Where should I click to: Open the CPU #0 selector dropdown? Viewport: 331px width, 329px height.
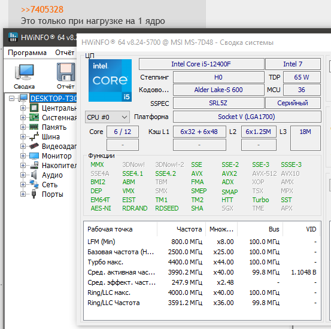tap(107, 117)
